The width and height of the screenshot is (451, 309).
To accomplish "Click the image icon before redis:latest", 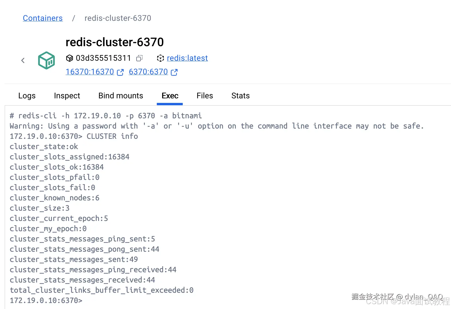I will click(161, 58).
